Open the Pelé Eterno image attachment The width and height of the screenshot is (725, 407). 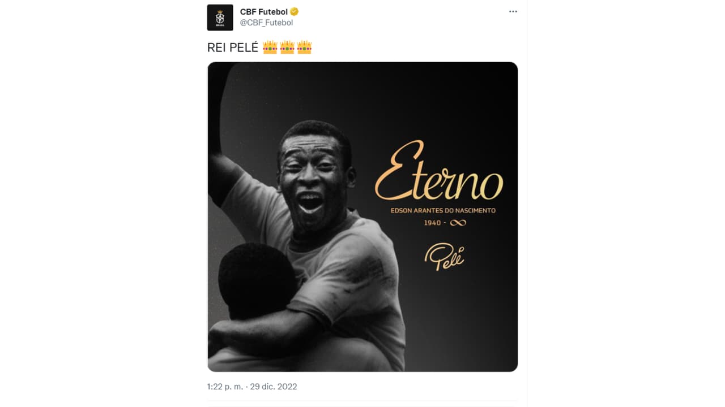[361, 216]
